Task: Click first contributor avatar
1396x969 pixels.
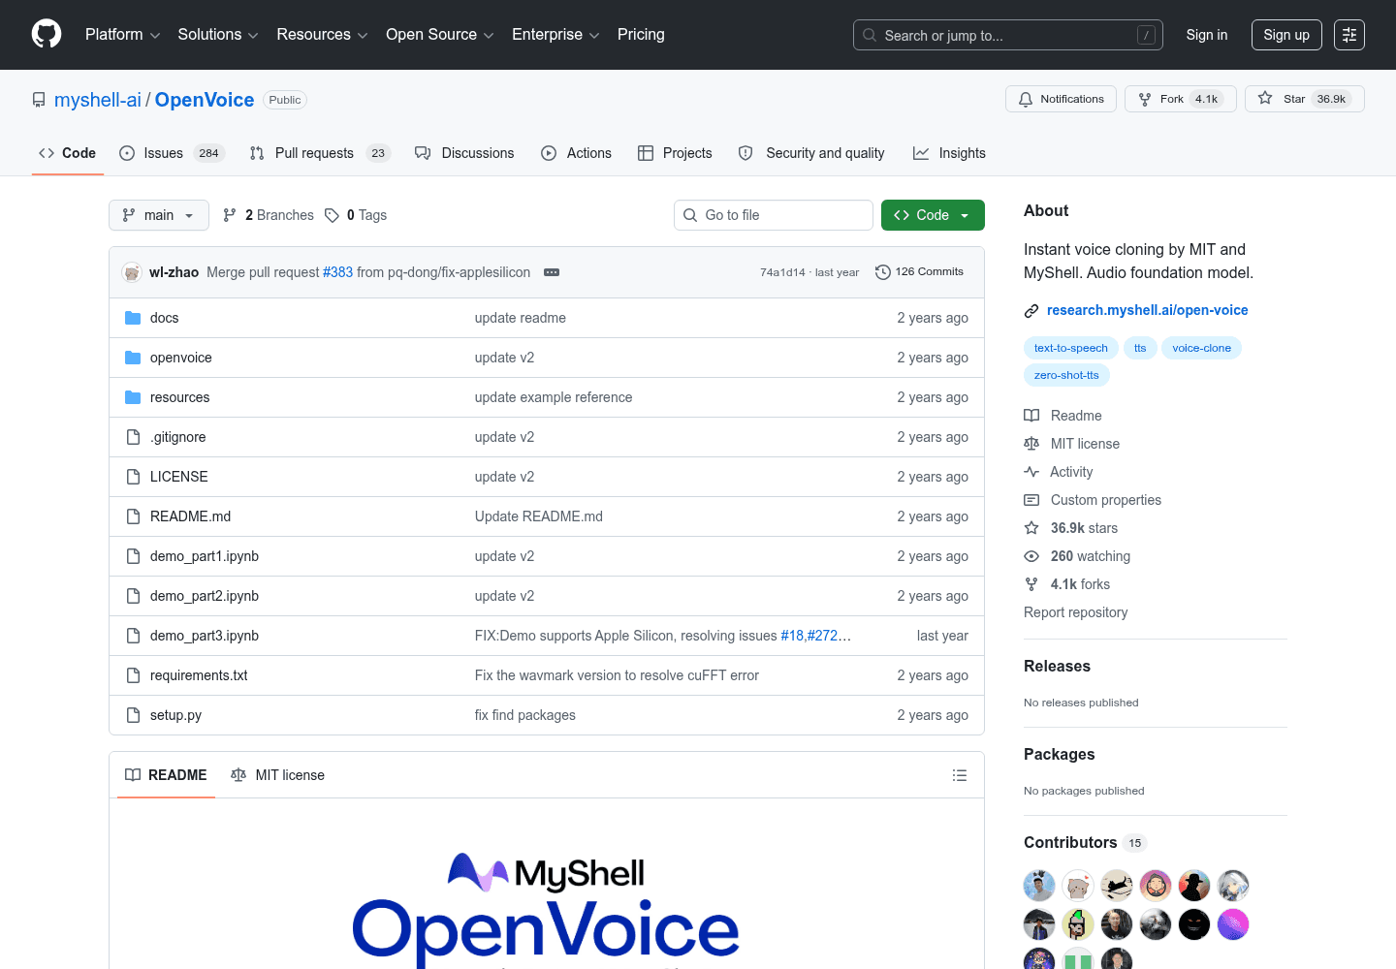Action: pyautogui.click(x=1039, y=886)
